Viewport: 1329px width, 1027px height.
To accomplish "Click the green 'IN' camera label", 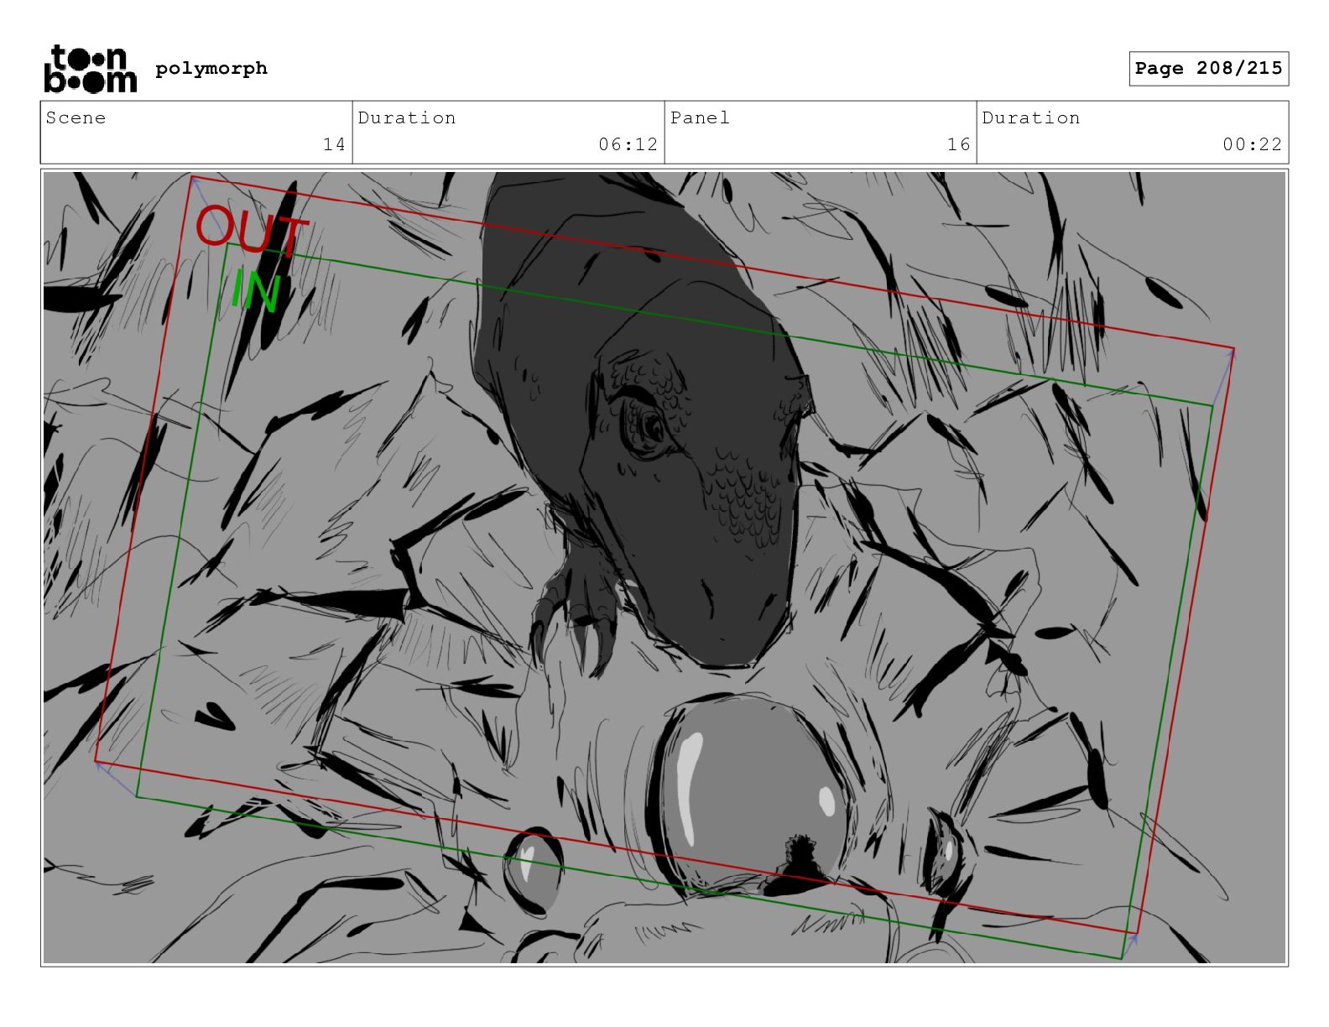I will [x=254, y=290].
